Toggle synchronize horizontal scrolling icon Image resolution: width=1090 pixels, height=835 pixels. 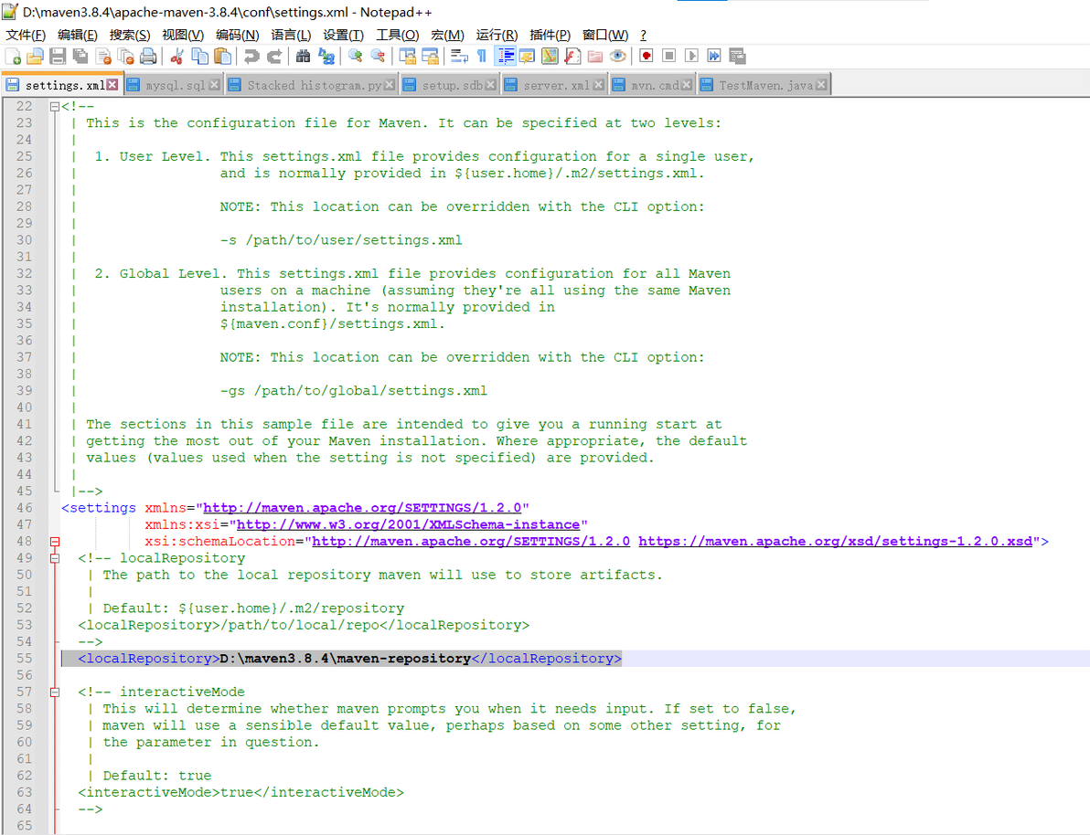pos(431,57)
